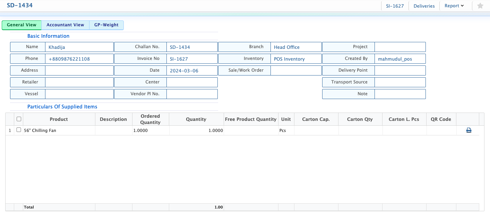Click the QR Code column header
The image size is (490, 213).
click(441, 119)
